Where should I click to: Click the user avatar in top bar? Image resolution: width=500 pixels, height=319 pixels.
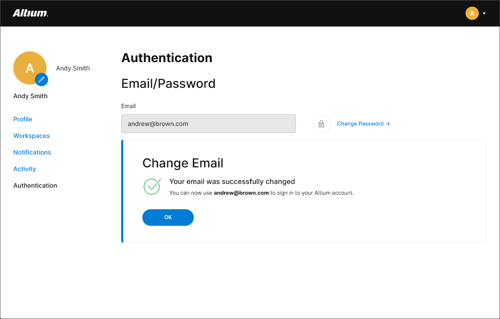coord(472,13)
